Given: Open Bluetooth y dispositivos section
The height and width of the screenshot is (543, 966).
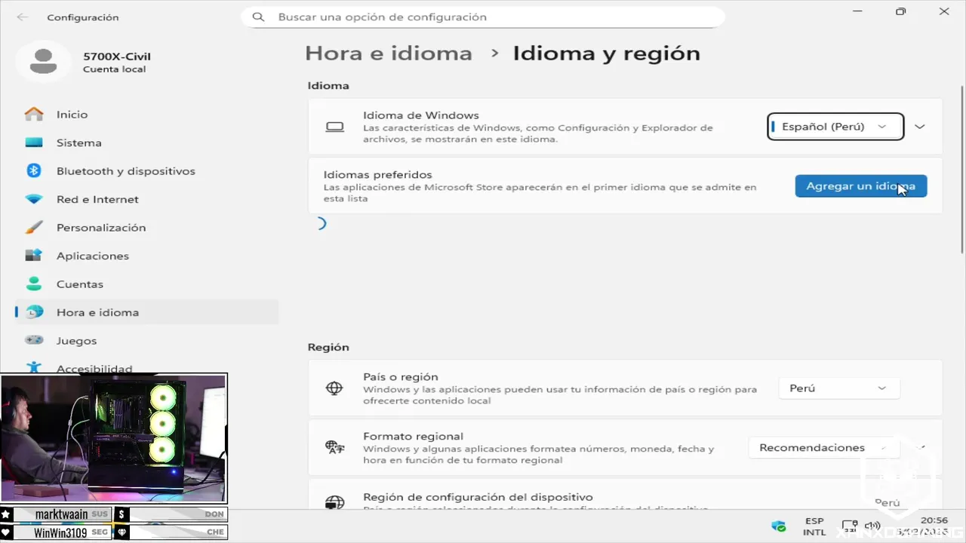Looking at the screenshot, I should click(146, 171).
